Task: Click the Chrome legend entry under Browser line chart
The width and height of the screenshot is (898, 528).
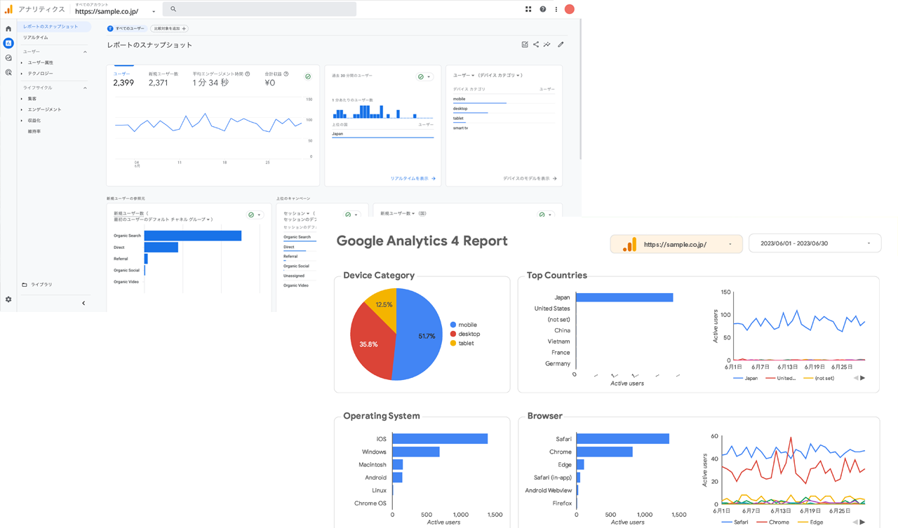Action: [774, 522]
